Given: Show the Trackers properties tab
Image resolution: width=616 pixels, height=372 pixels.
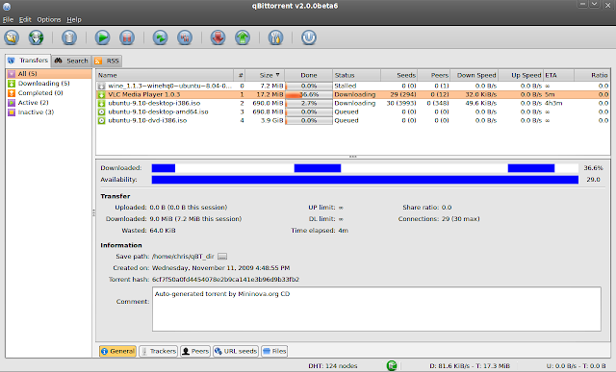Looking at the screenshot, I should (159, 351).
